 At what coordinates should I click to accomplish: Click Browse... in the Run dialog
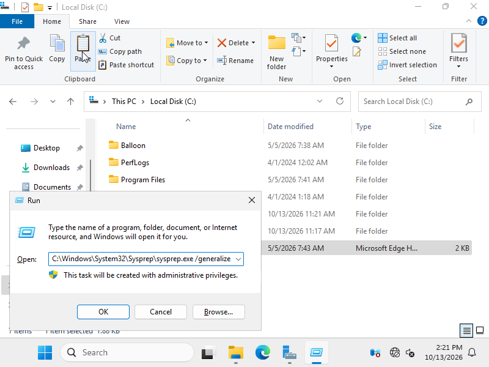point(219,312)
